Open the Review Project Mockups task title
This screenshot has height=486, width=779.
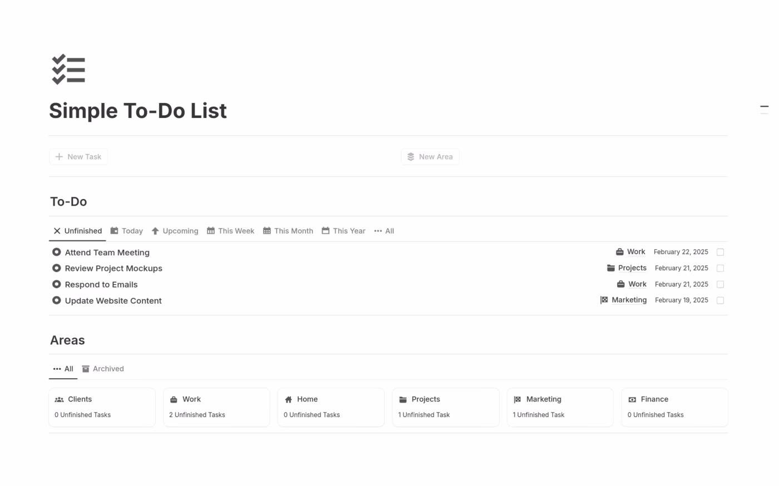click(x=114, y=268)
